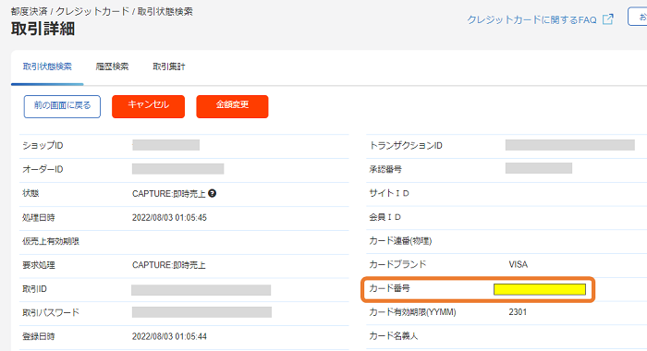
Task: Select the トランザクションID label
Action: pyautogui.click(x=406, y=146)
